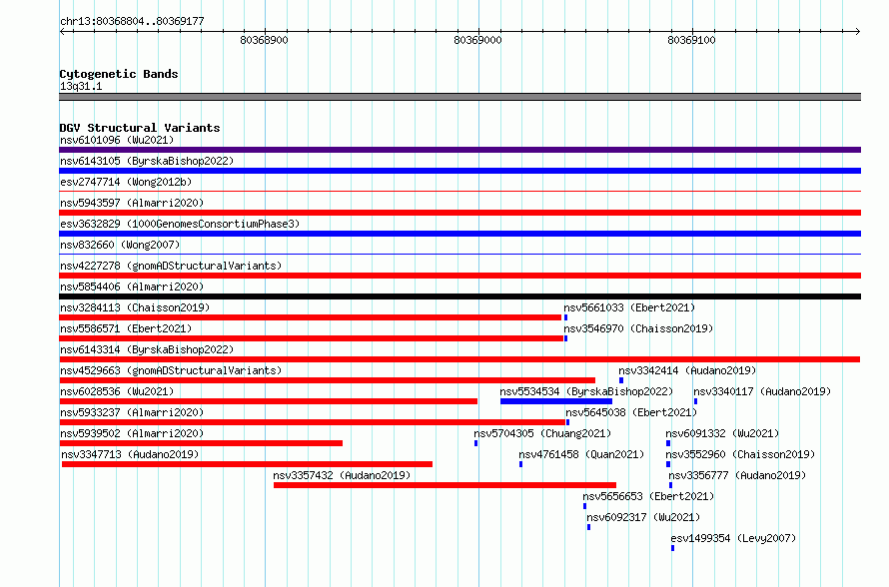
Task: Click the nsv6091332 (Wu2021) label
Action: pyautogui.click(x=722, y=433)
